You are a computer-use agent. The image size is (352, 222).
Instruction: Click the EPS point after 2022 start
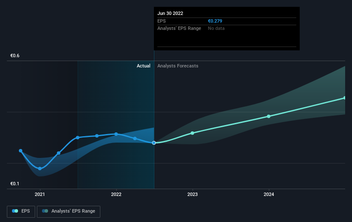pos(135,138)
